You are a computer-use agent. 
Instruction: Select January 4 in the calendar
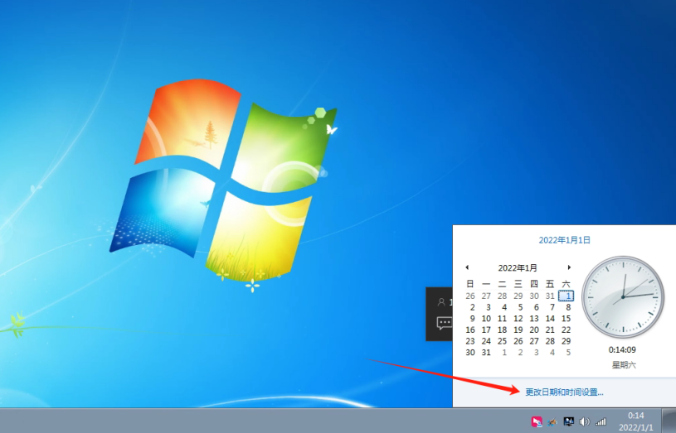click(503, 307)
